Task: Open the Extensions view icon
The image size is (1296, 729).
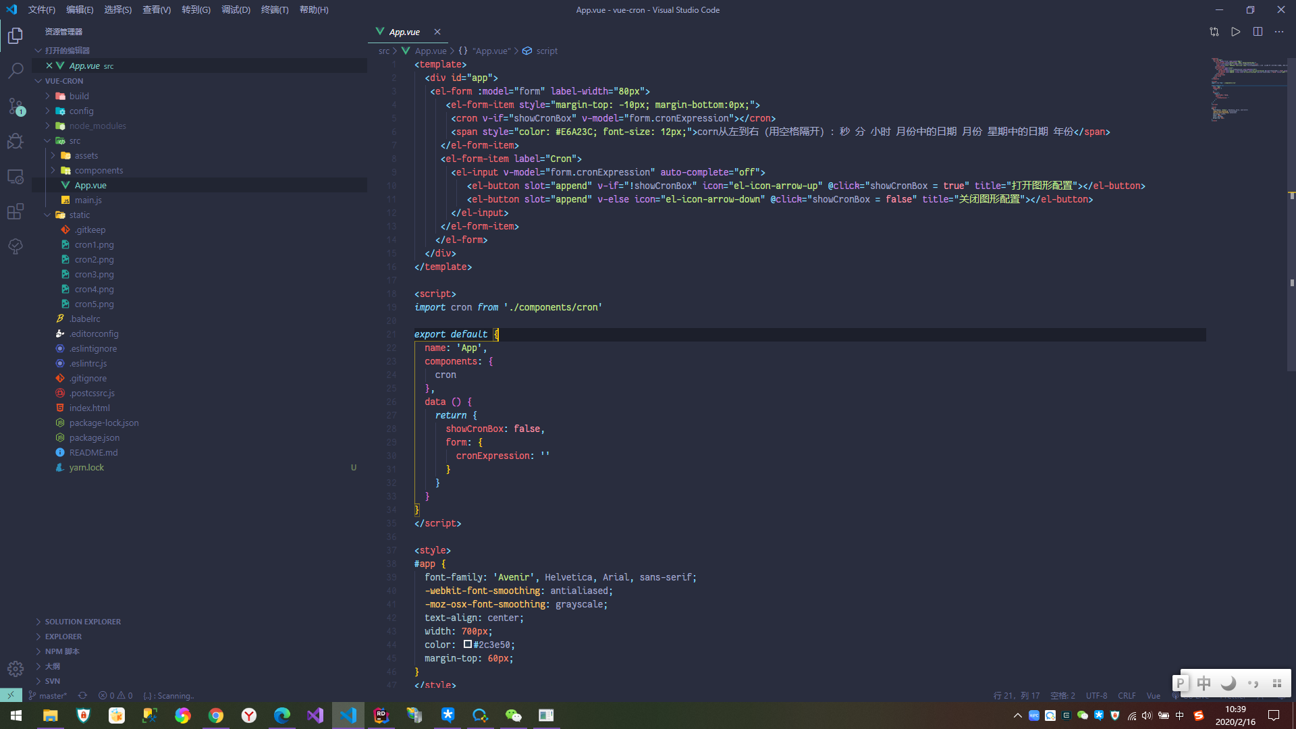Action: 16,211
